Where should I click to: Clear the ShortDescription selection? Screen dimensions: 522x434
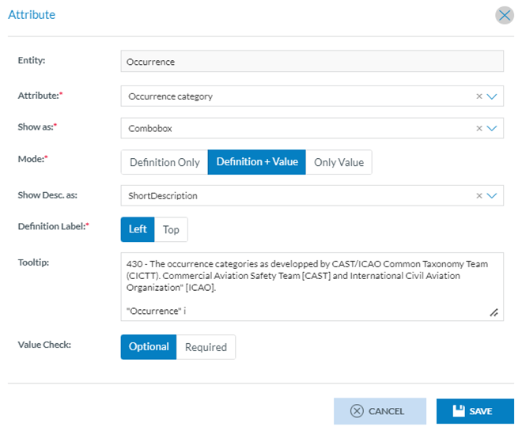478,195
